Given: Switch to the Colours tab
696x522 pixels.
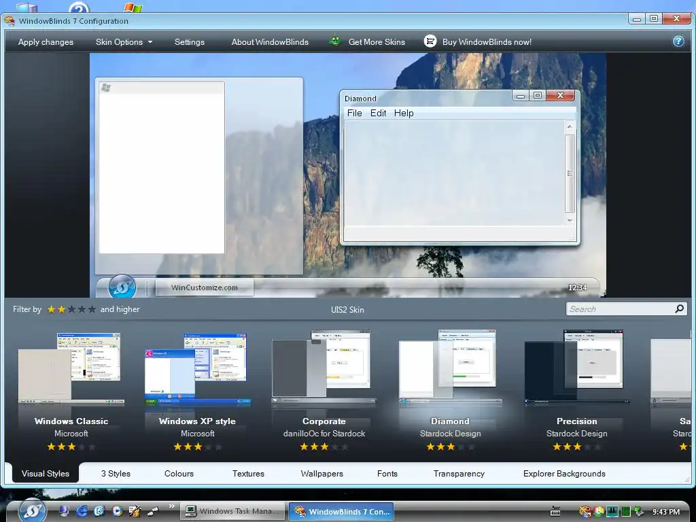Looking at the screenshot, I should coord(179,473).
